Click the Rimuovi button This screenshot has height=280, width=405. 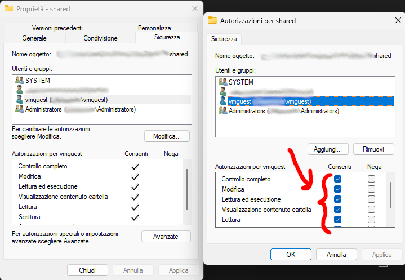tap(374, 149)
